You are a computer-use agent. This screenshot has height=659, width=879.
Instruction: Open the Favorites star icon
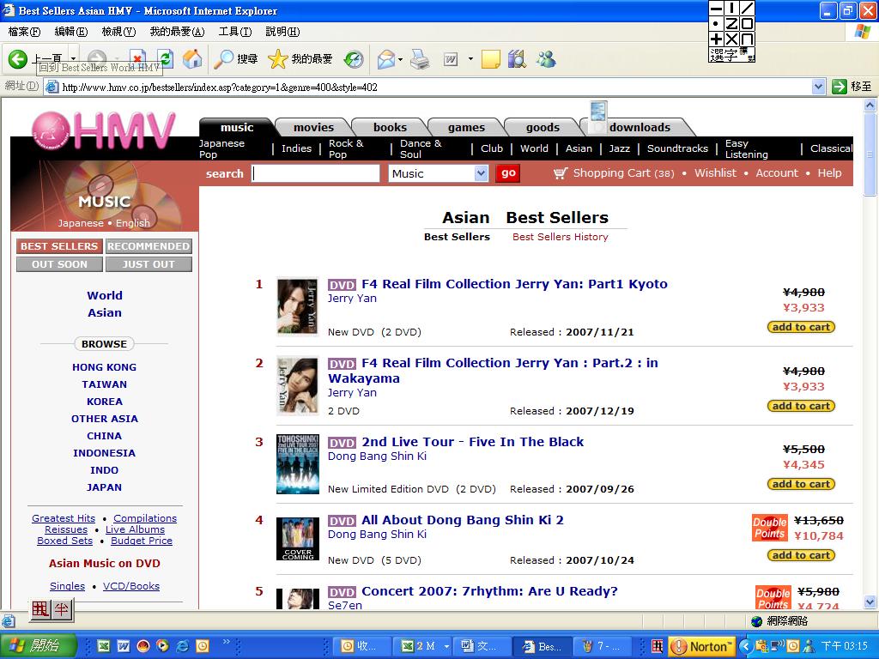pos(277,59)
